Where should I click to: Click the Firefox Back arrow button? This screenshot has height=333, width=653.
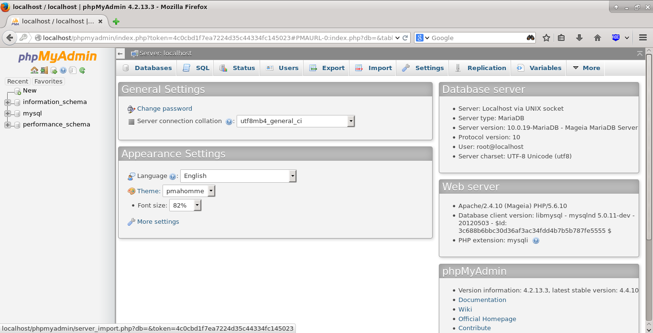point(10,38)
